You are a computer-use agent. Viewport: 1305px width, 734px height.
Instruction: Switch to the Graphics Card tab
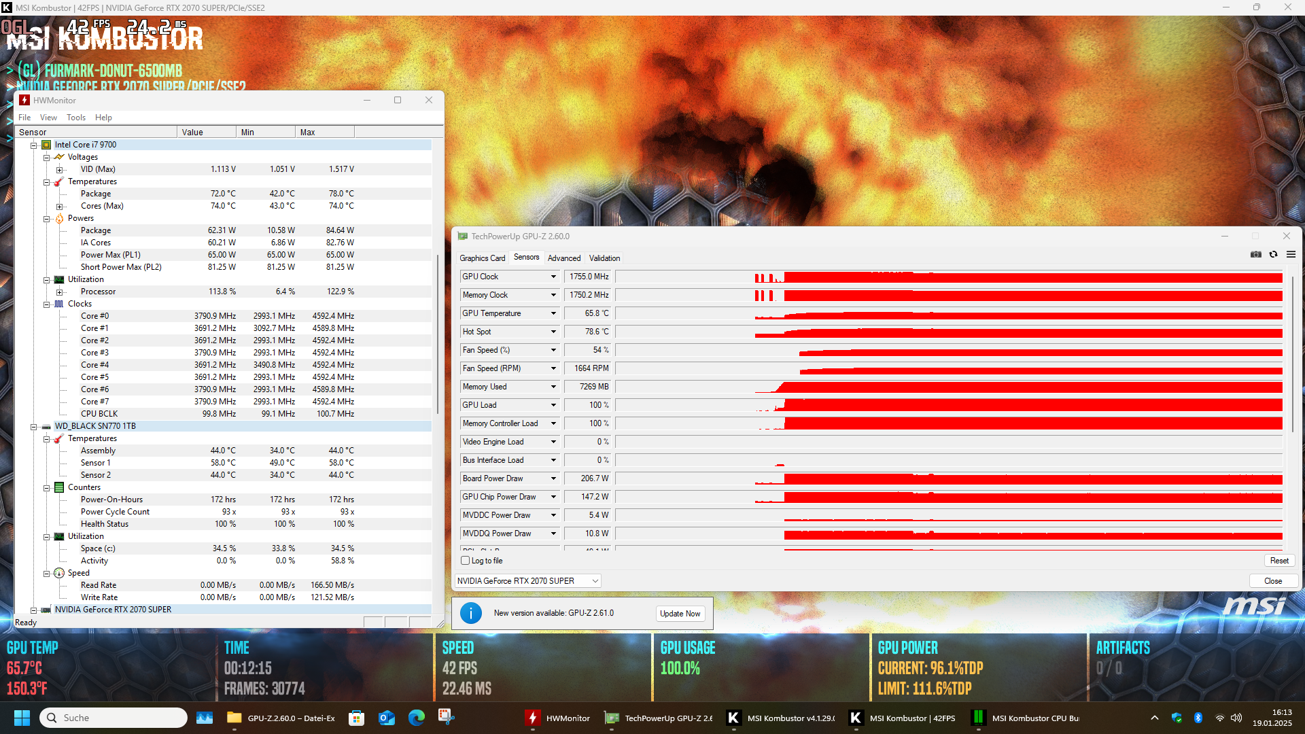click(482, 258)
